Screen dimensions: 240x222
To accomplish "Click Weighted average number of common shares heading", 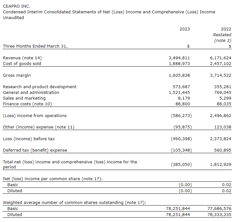I will click(x=74, y=203).
